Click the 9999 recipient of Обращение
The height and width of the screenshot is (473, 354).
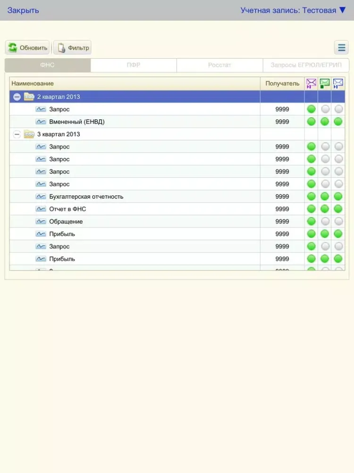click(x=282, y=221)
